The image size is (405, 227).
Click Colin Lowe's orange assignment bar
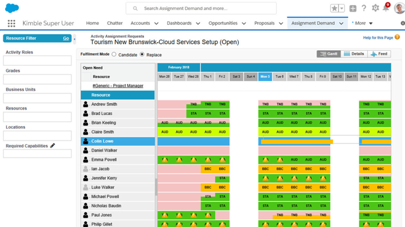[297, 141]
